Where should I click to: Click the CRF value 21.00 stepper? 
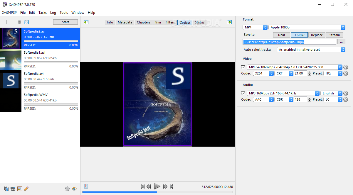[310, 73]
